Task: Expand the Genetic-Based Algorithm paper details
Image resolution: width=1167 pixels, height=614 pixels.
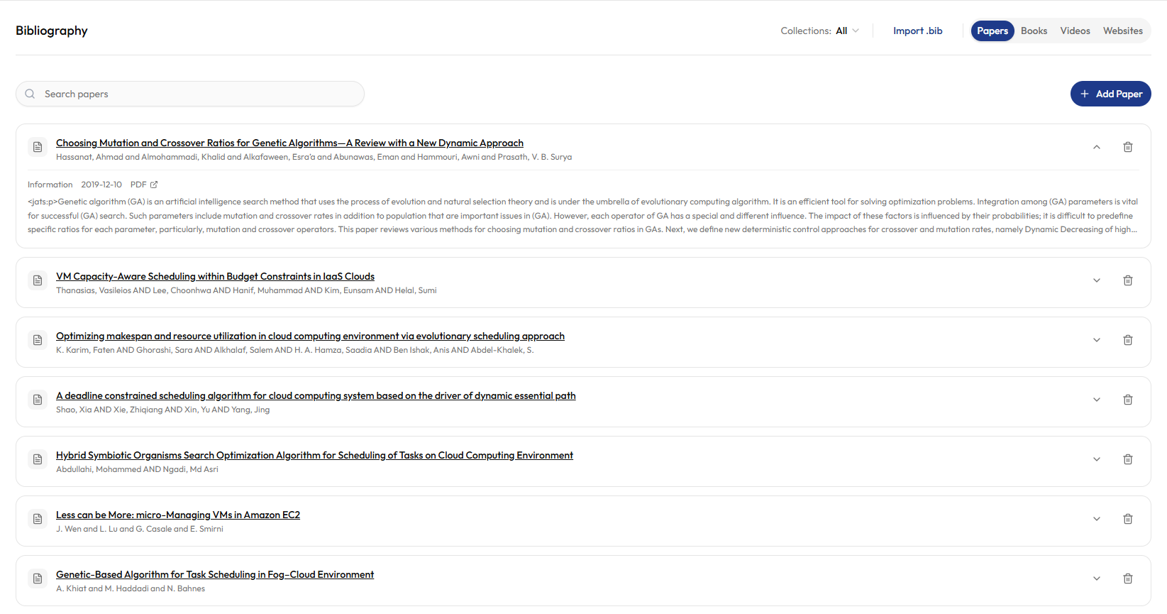Action: pyautogui.click(x=1096, y=579)
